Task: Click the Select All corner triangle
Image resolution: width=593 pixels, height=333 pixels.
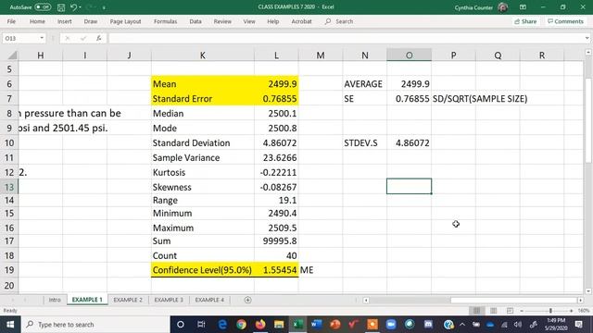Action: pyautogui.click(x=12, y=55)
